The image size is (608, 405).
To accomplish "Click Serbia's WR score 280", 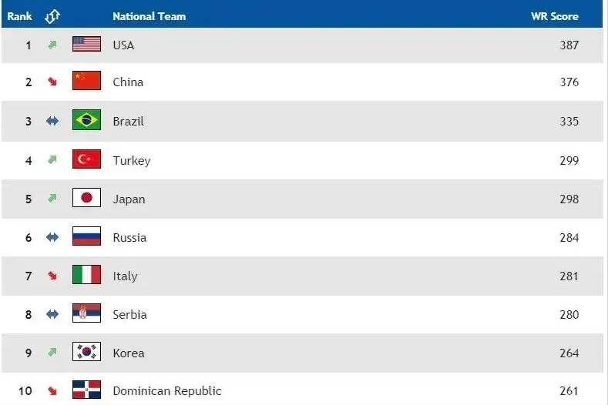I will point(569,314).
